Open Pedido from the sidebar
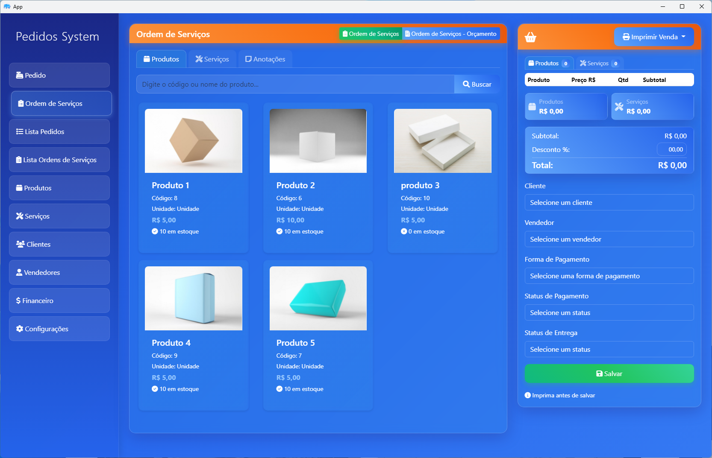 [x=59, y=75]
